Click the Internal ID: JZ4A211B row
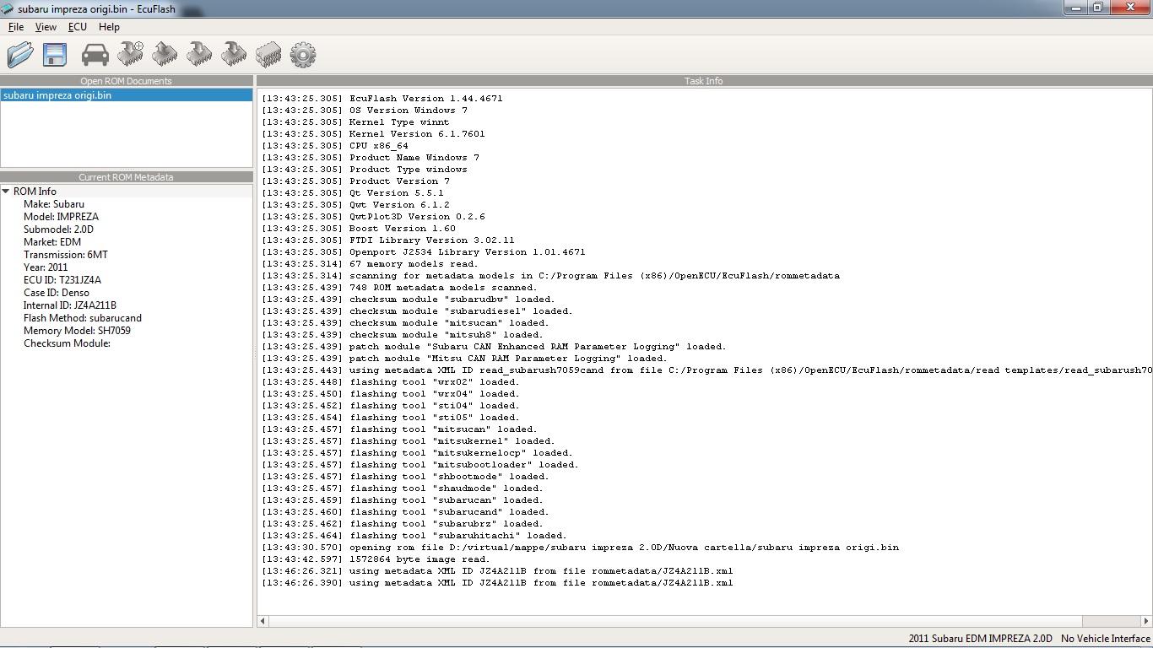The height and width of the screenshot is (648, 1153). (70, 305)
